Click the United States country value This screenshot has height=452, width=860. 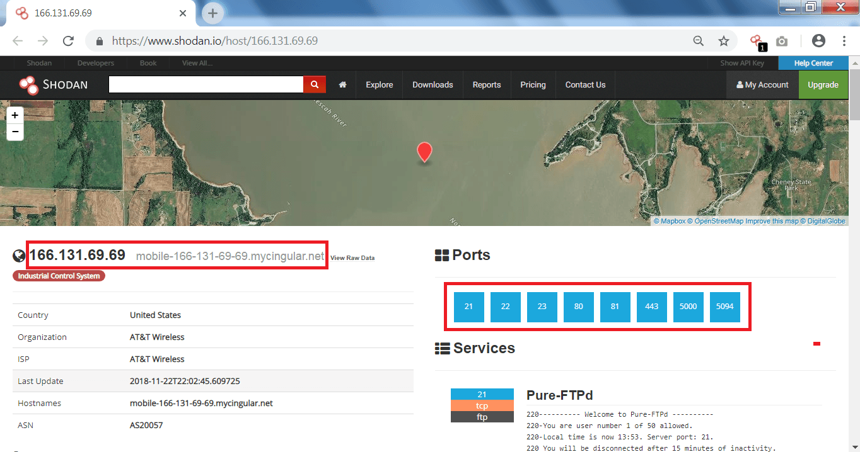pos(155,315)
